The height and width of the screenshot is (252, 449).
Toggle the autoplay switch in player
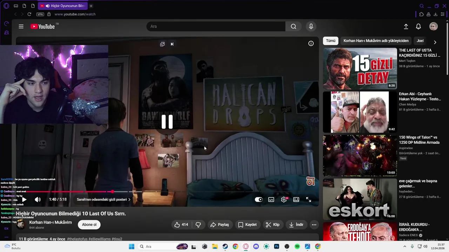tap(259, 199)
